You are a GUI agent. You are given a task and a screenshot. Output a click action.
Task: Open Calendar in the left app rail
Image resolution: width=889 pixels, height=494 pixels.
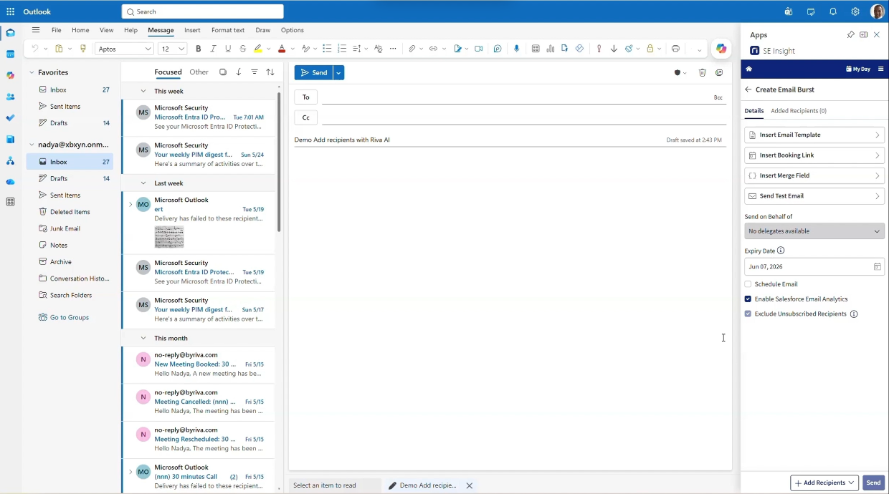[10, 54]
